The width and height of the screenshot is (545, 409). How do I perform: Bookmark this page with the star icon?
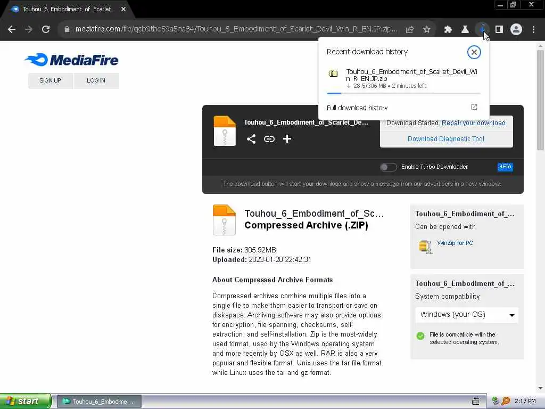[427, 30]
